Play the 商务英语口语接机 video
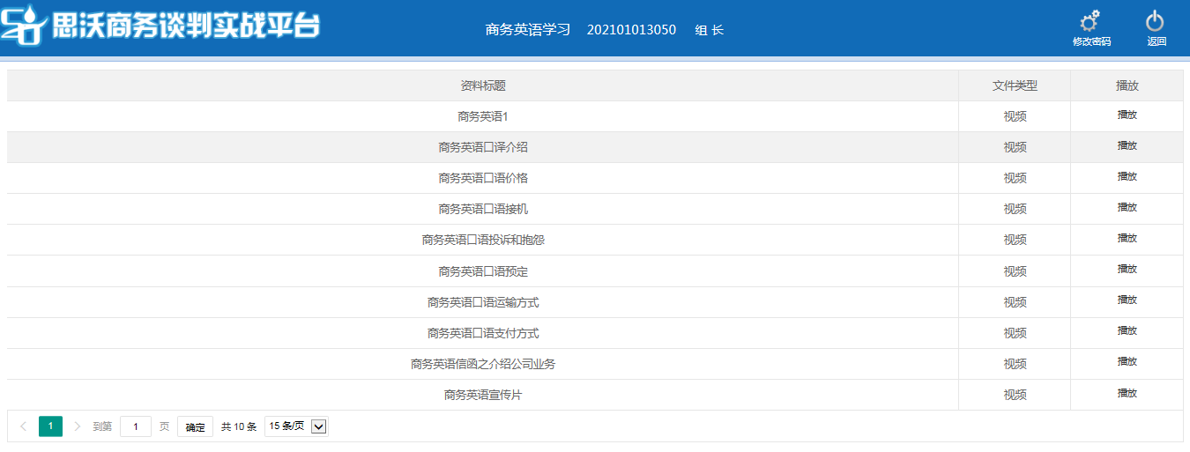1190x452 pixels. [x=1127, y=208]
